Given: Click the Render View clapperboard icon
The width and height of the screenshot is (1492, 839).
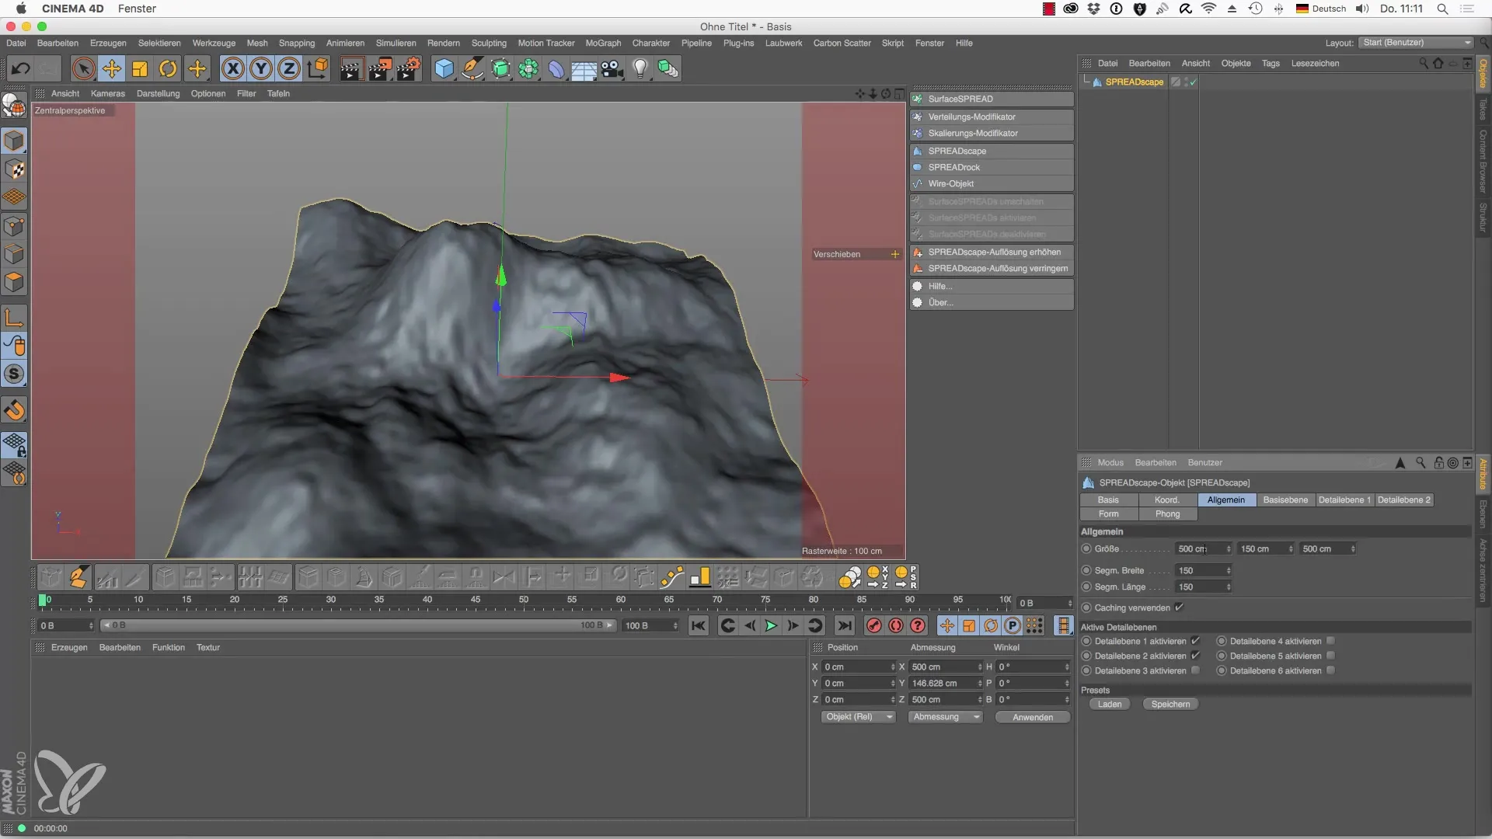Looking at the screenshot, I should 350,68.
